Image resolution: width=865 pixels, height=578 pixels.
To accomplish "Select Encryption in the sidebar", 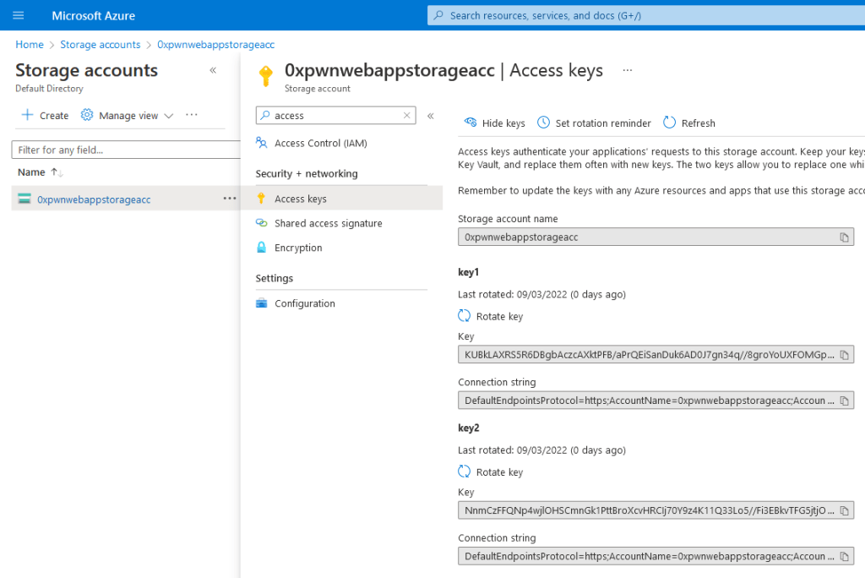I will coord(298,248).
